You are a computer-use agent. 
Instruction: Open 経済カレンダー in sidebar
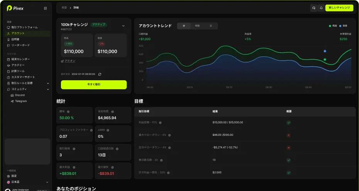(x=27, y=59)
